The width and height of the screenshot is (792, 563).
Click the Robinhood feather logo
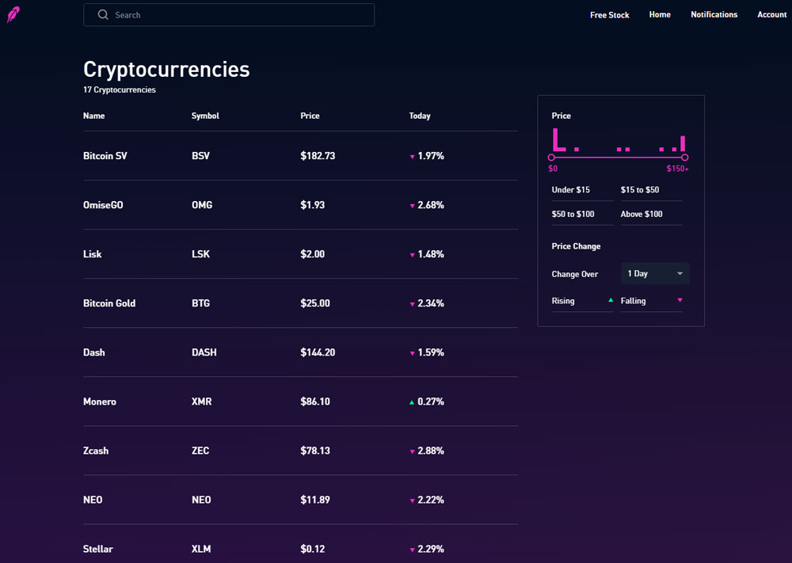[x=13, y=15]
